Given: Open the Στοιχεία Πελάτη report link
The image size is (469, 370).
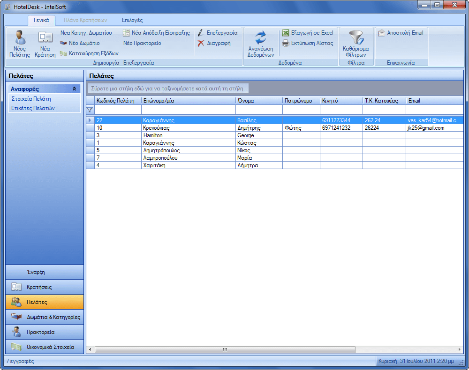Looking at the screenshot, I should [x=31, y=99].
